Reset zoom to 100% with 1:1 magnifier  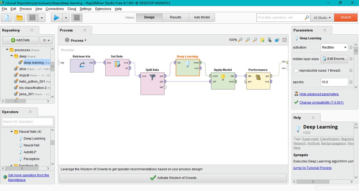click(x=240, y=40)
